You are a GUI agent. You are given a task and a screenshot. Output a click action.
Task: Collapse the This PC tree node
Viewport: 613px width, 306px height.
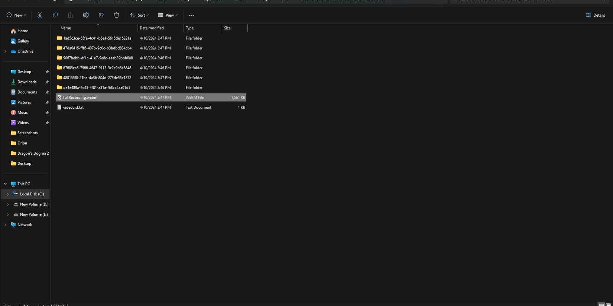pyautogui.click(x=5, y=184)
